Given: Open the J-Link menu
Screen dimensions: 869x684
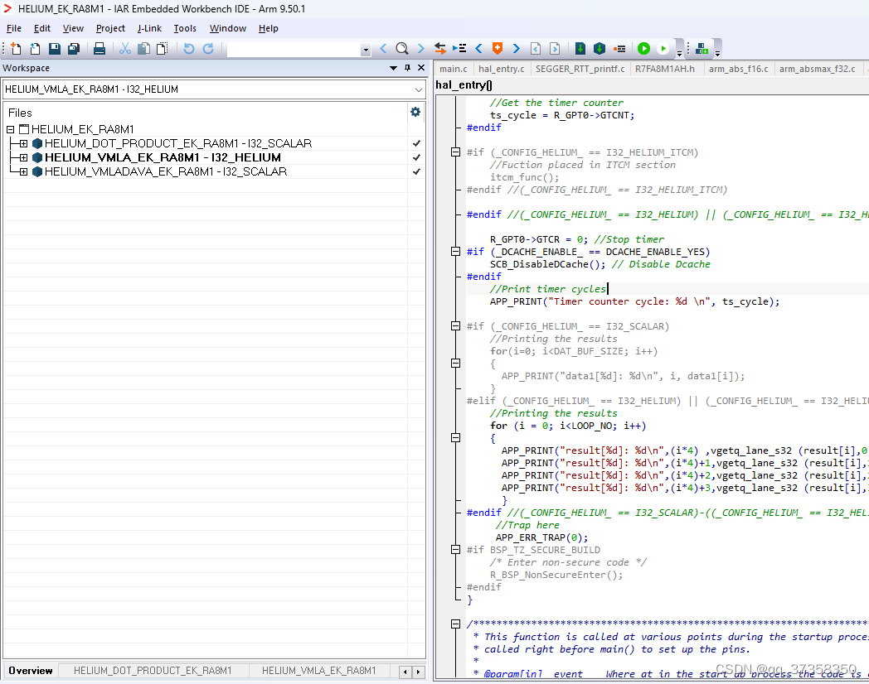Looking at the screenshot, I should point(149,28).
